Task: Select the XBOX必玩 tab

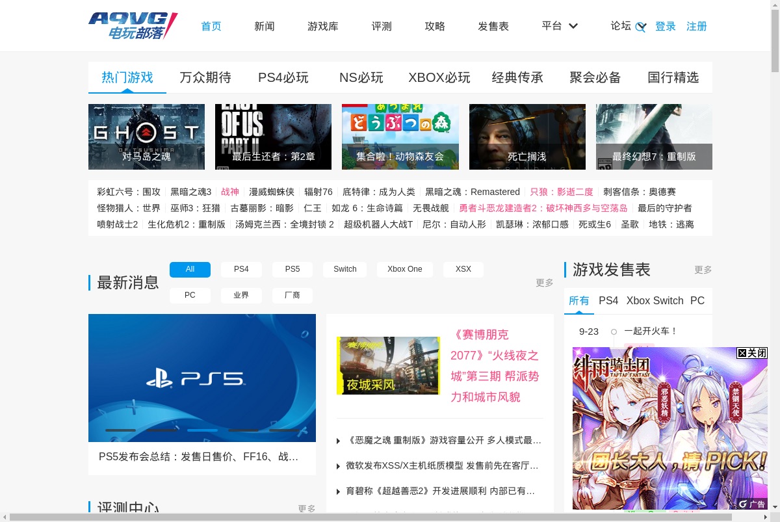Action: coord(439,77)
